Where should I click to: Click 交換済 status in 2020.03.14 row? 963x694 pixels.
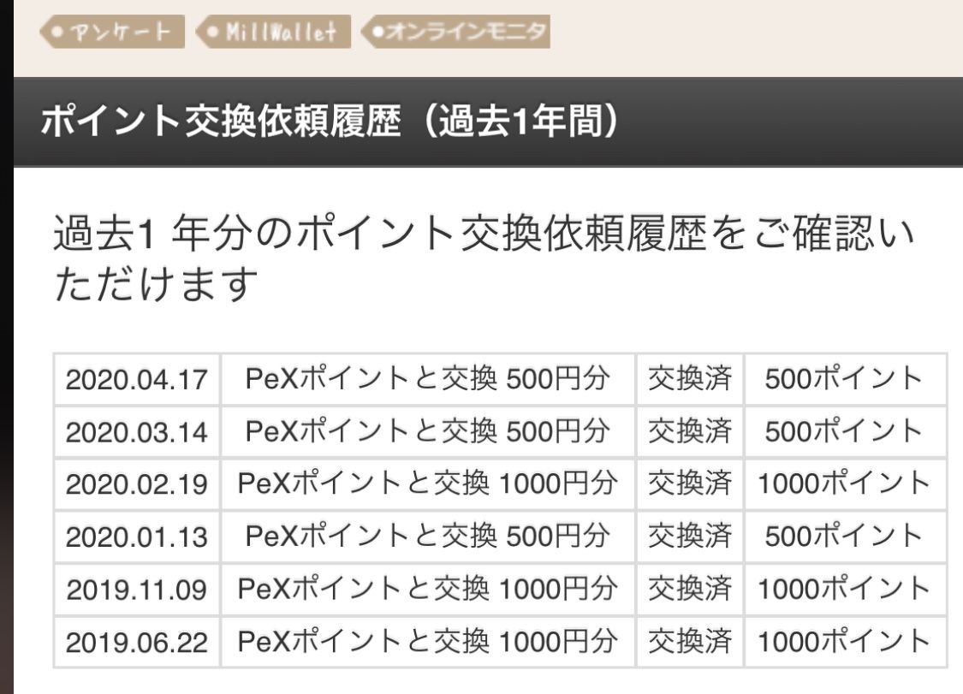(x=690, y=432)
